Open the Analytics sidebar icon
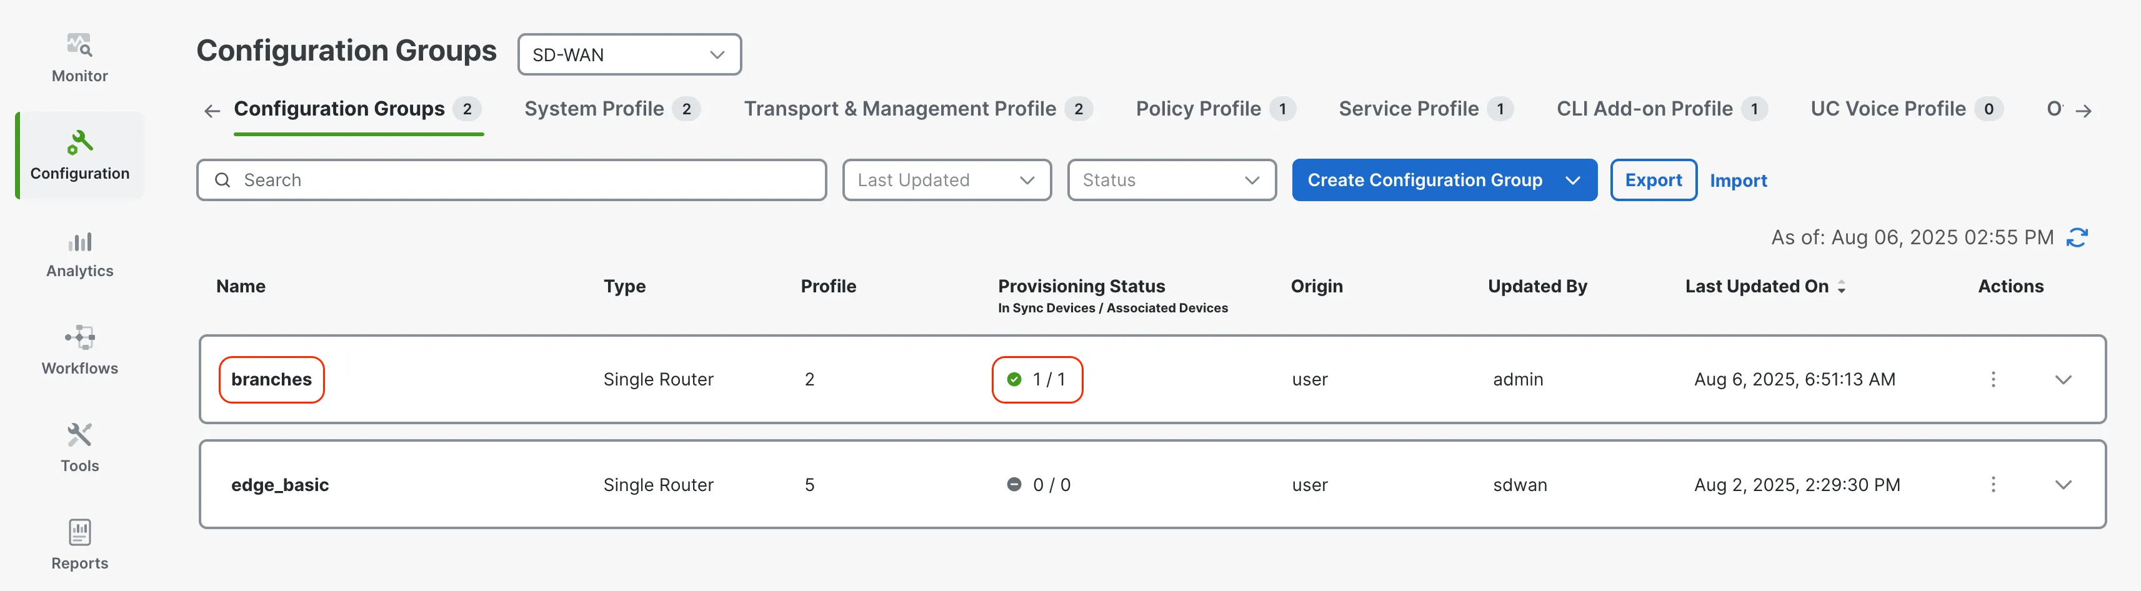The width and height of the screenshot is (2141, 591). [80, 254]
